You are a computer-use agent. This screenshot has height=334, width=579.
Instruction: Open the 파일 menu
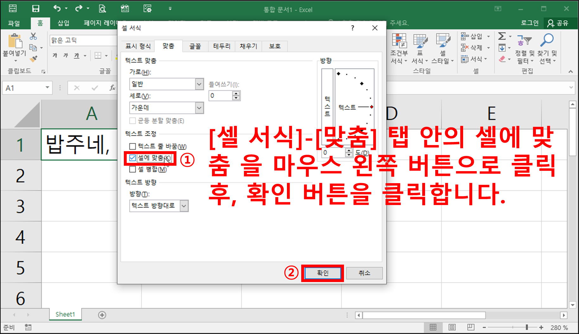pyautogui.click(x=13, y=23)
